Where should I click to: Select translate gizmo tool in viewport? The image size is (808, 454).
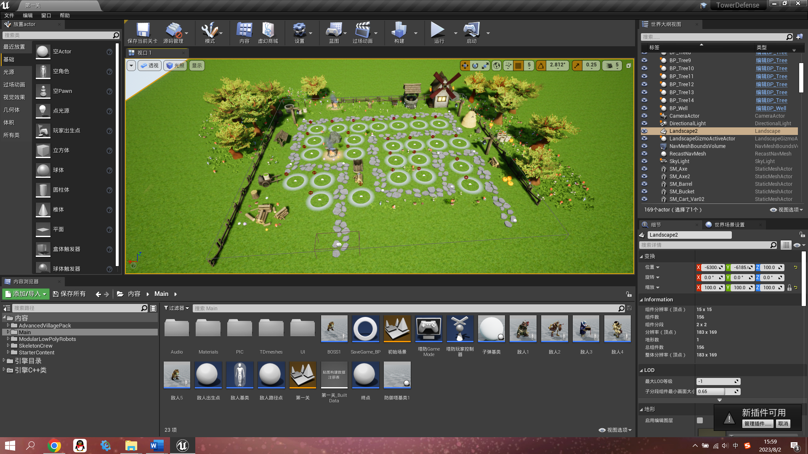[x=465, y=66]
